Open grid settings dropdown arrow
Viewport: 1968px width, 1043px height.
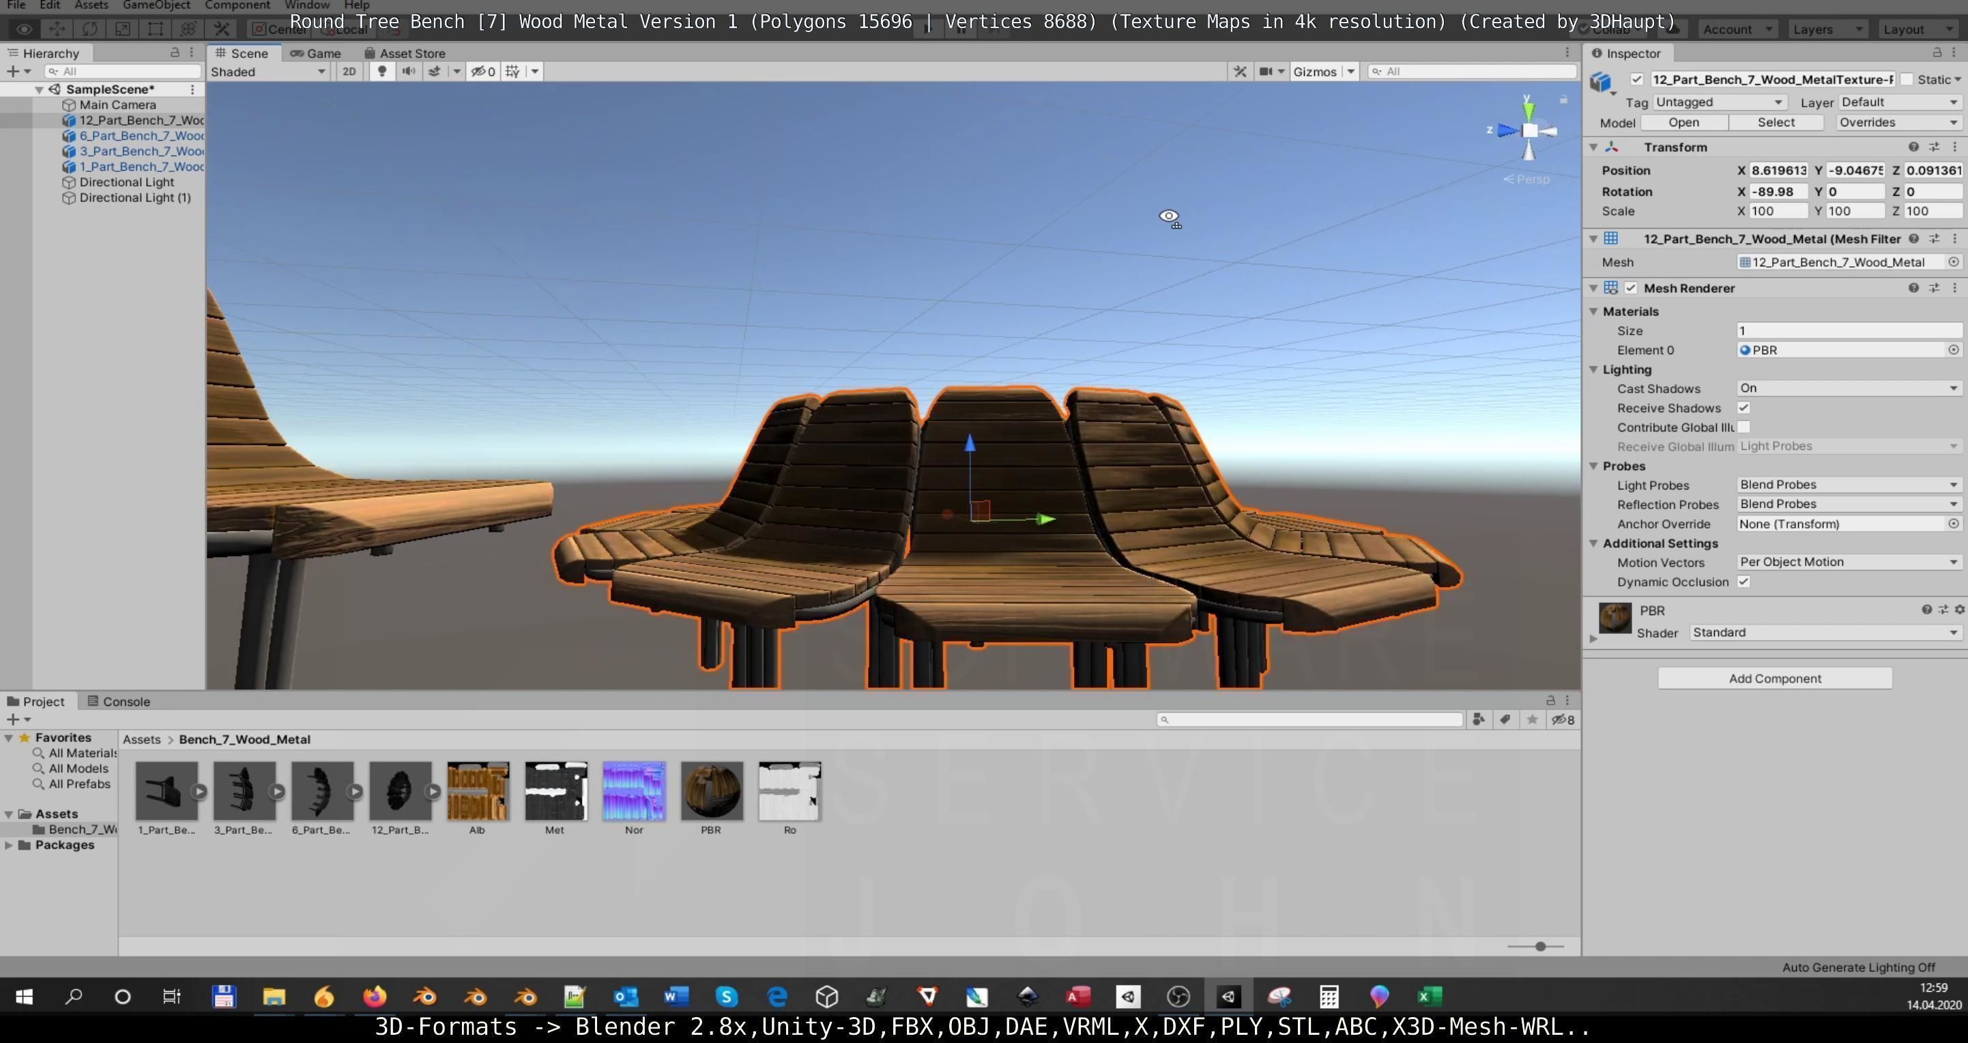(535, 71)
